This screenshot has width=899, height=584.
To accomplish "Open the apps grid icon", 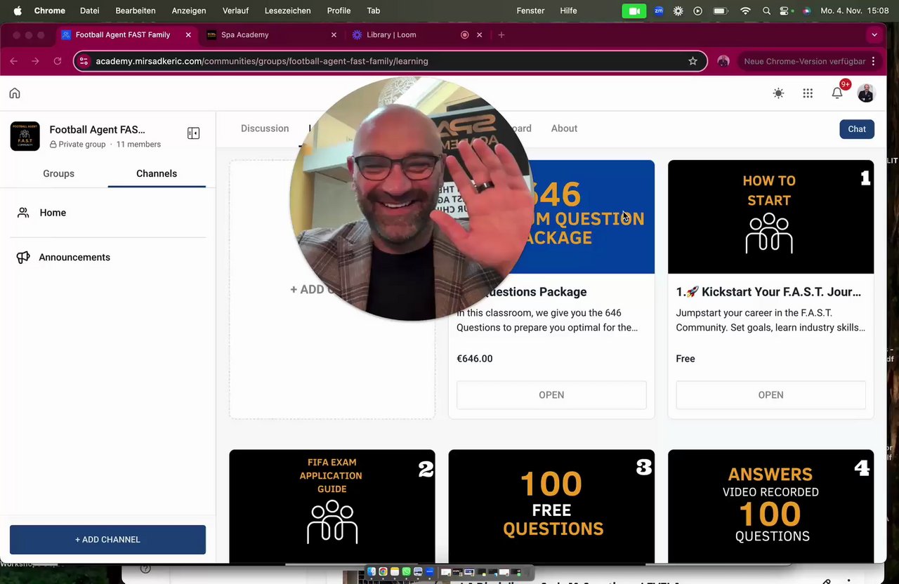I will click(x=808, y=93).
